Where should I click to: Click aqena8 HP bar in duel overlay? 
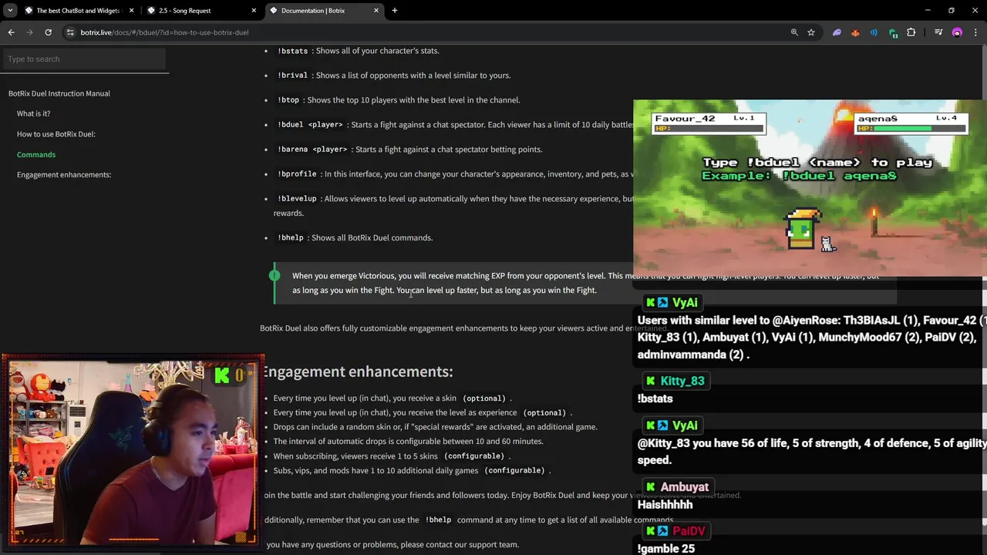912,128
